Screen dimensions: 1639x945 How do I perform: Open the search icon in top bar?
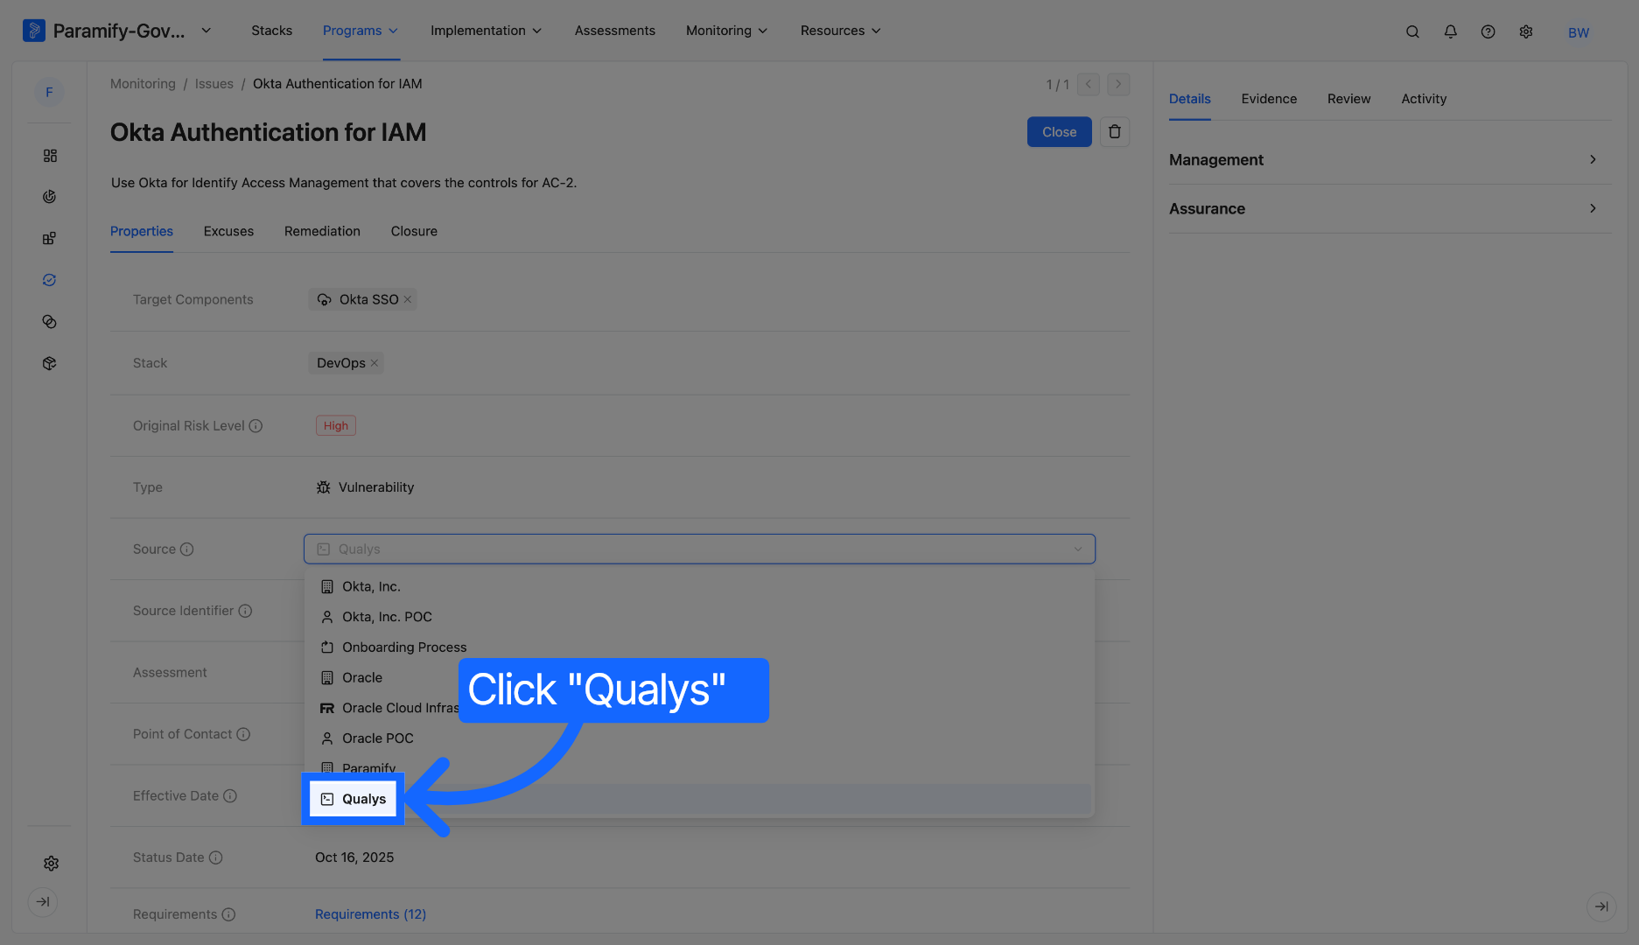1412,31
